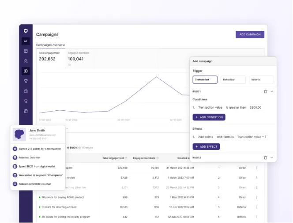Click the Campaigns page heading
293x223 pixels.
pos(47,34)
